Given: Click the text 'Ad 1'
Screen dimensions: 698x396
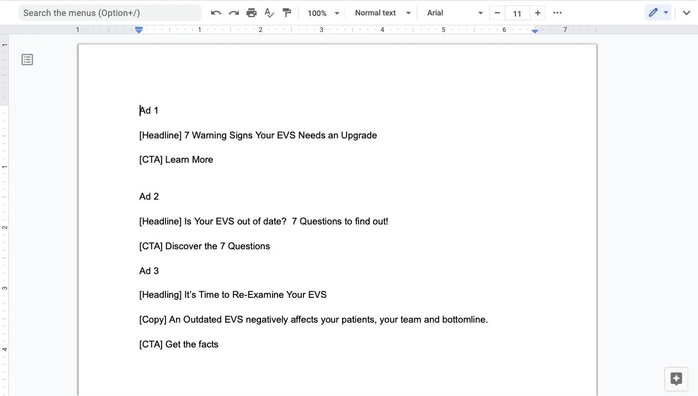Looking at the screenshot, I should coord(149,110).
